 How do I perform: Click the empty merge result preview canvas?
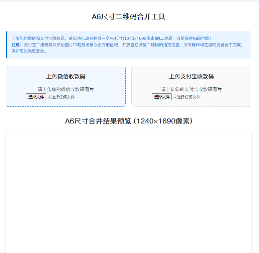coord(129,192)
